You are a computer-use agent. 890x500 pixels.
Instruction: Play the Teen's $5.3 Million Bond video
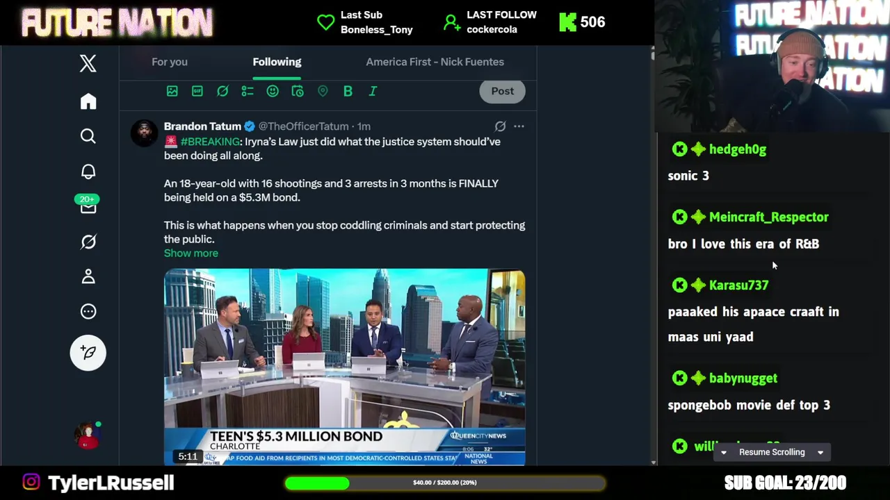coord(344,367)
